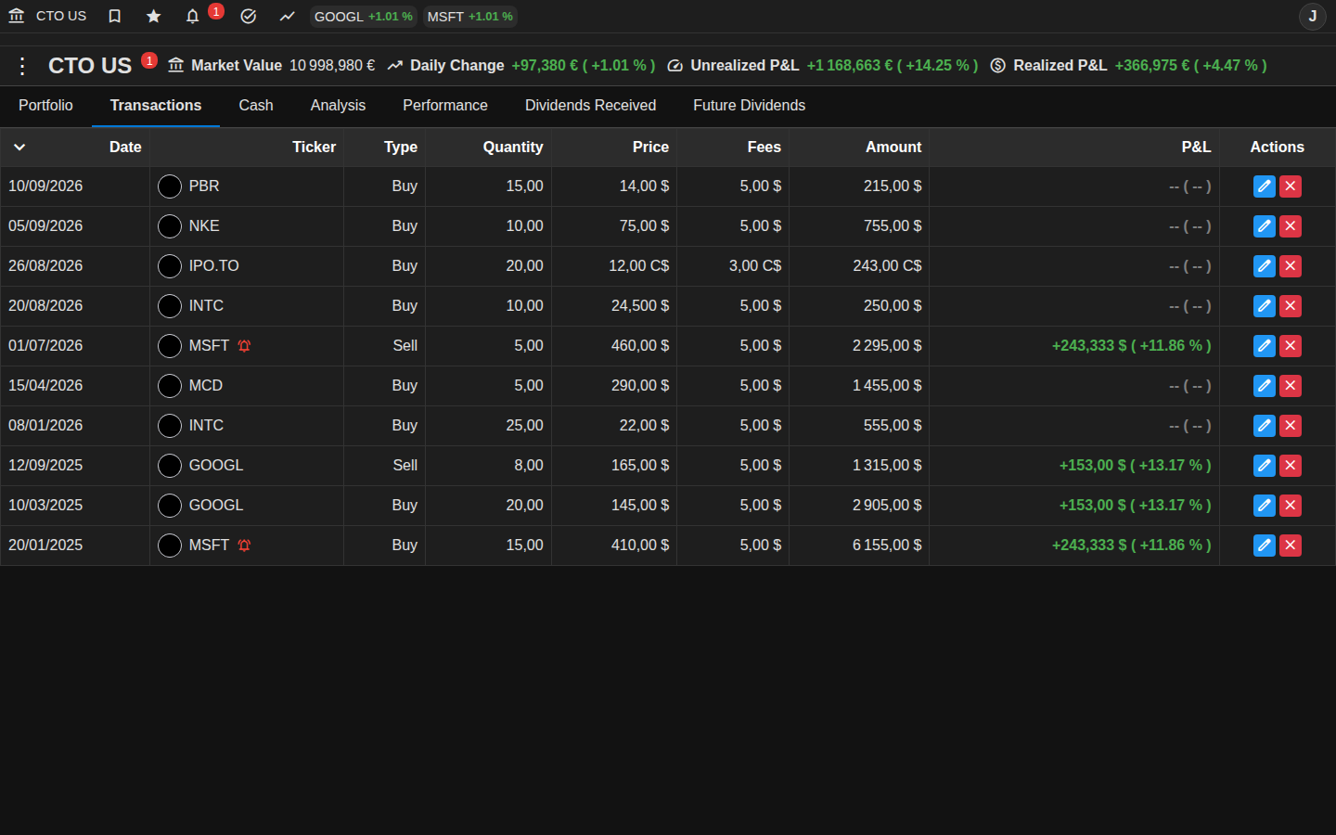
Task: Open the three-dot portfolio menu
Action: (22, 66)
